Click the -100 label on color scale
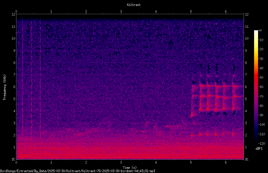This screenshot has height=173, width=268. (262, 125)
